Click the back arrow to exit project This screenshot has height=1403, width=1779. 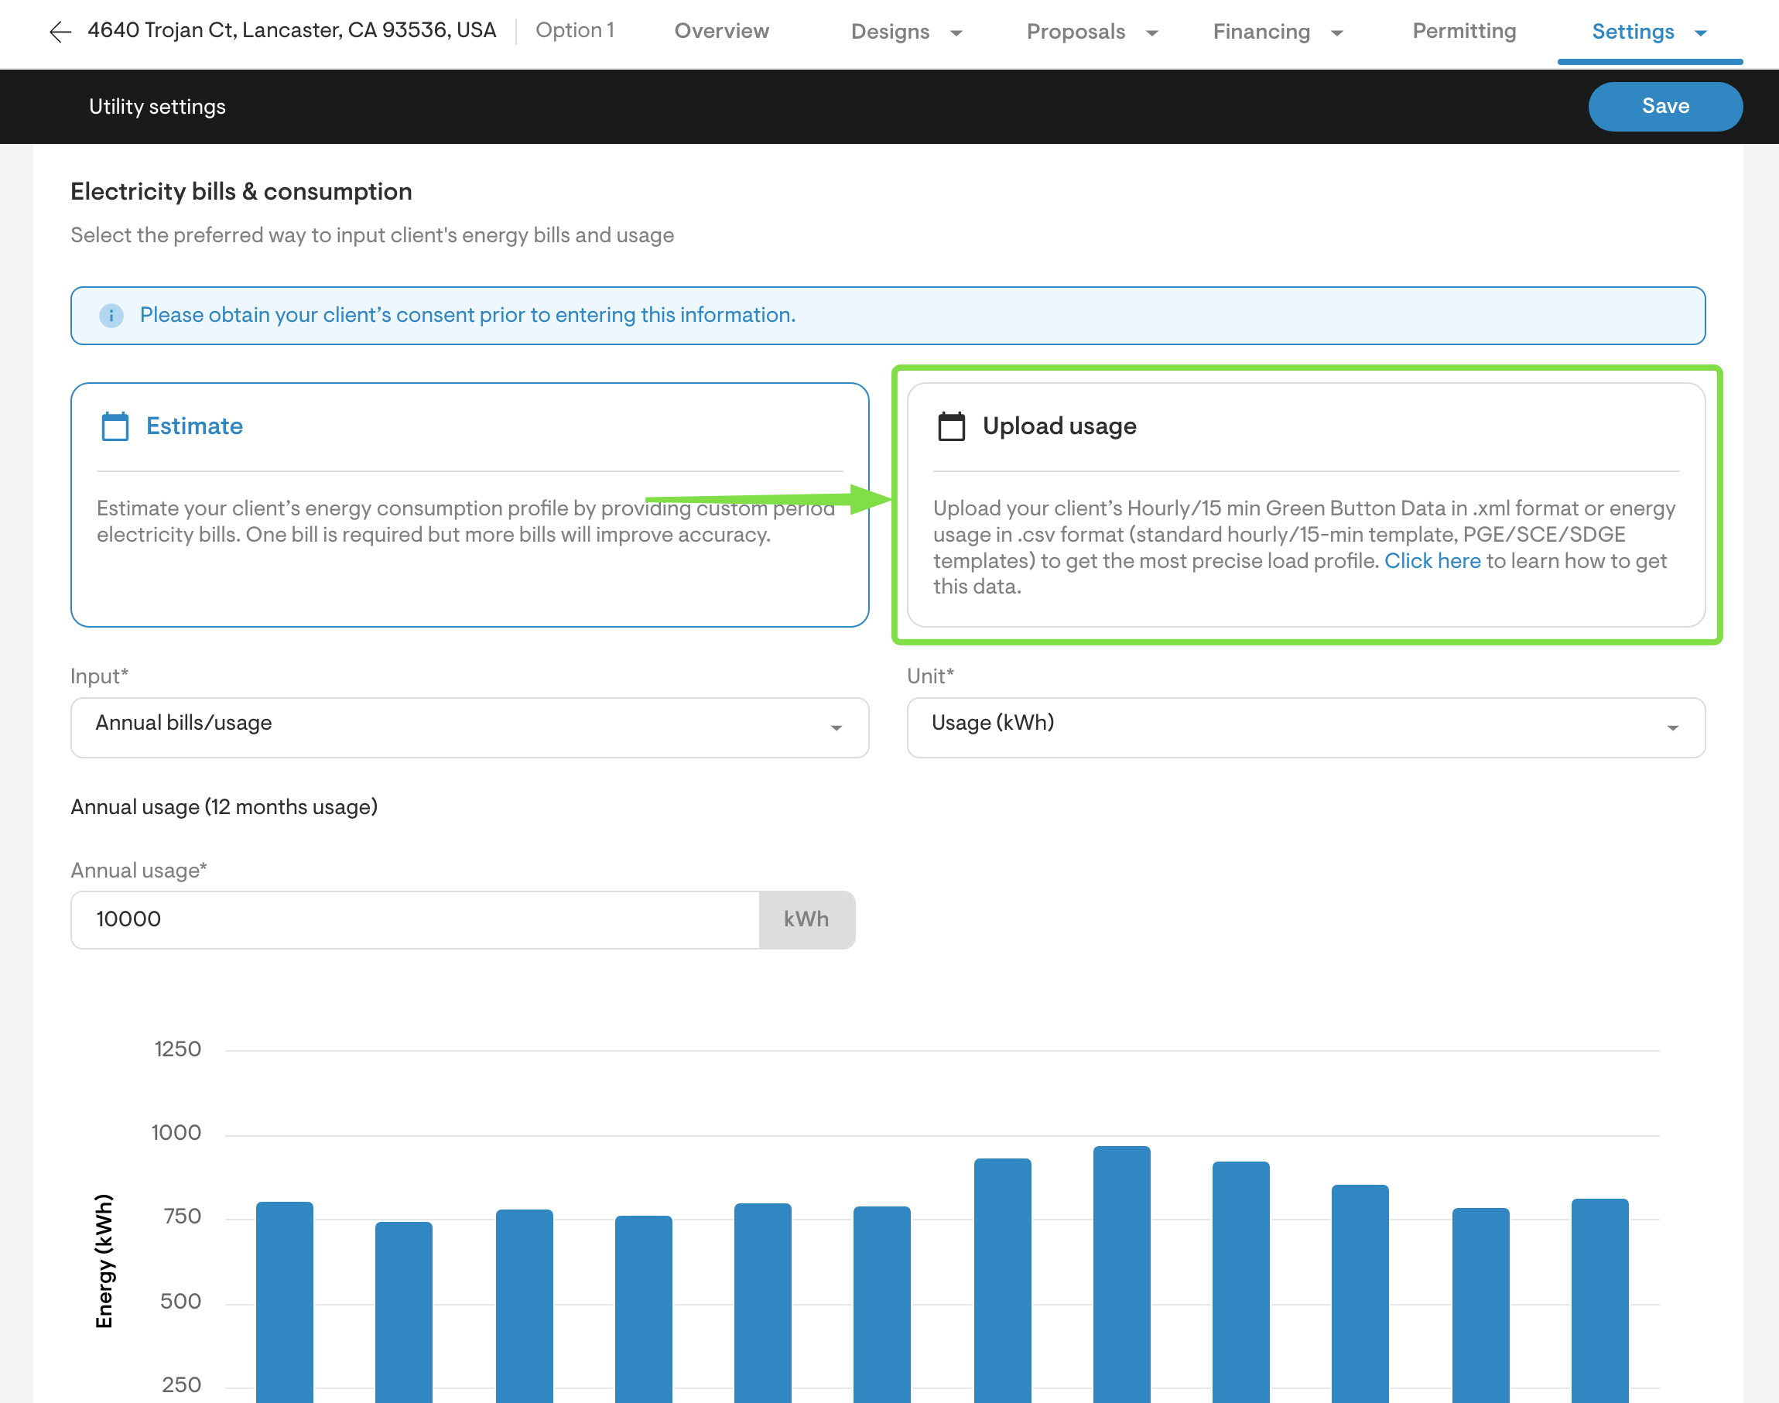58,31
